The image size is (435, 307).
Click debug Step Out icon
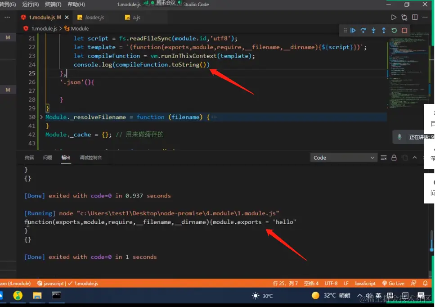coord(384,31)
